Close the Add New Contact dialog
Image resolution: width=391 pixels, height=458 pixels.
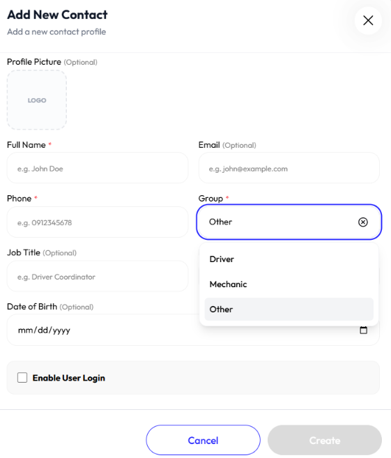tap(368, 20)
